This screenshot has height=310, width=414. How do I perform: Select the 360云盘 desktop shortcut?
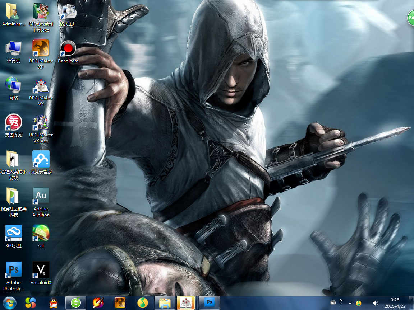click(13, 236)
